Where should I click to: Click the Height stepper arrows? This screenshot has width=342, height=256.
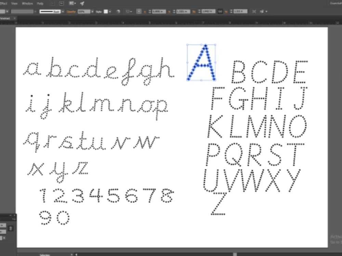231,11
